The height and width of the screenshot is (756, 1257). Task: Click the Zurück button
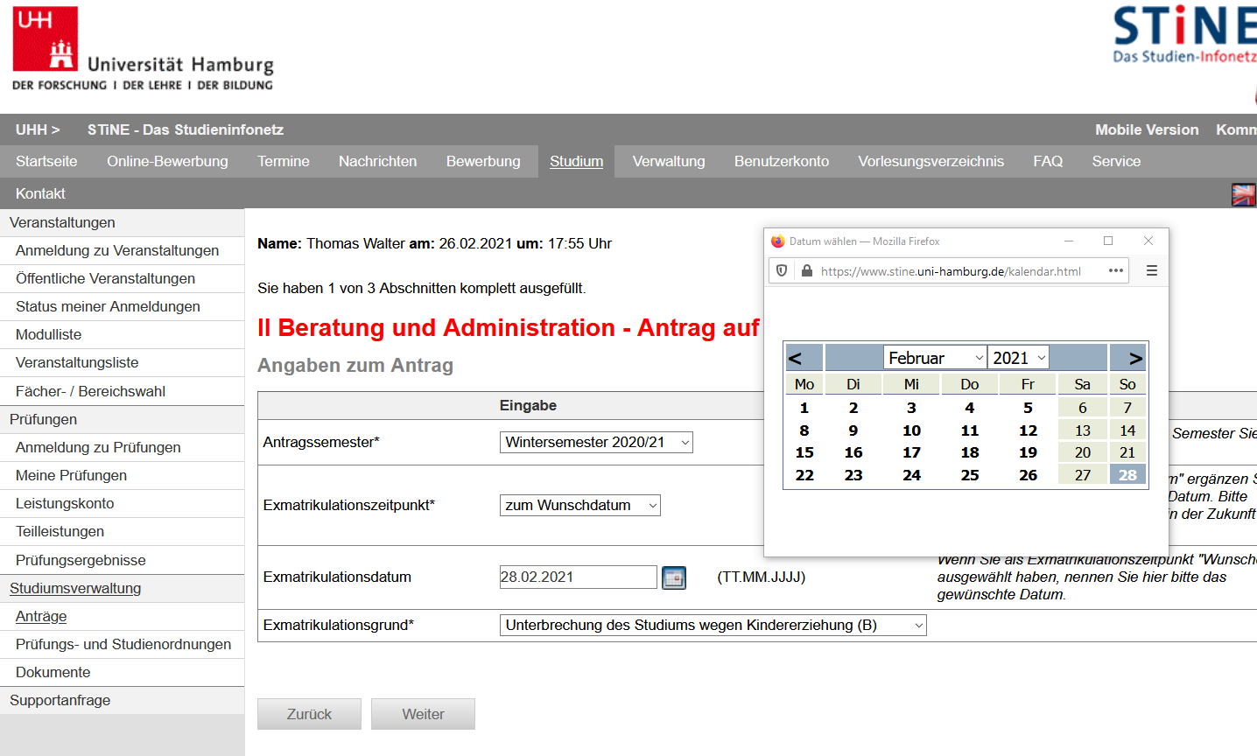click(308, 714)
